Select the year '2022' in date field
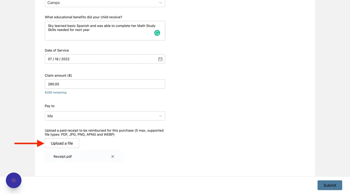Image resolution: width=350 pixels, height=194 pixels. [65, 59]
